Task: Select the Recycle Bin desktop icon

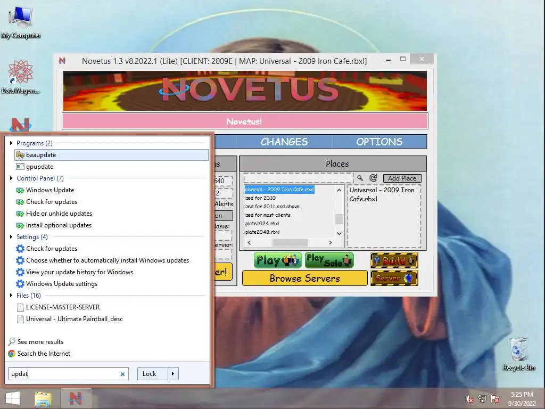Action: [x=518, y=354]
